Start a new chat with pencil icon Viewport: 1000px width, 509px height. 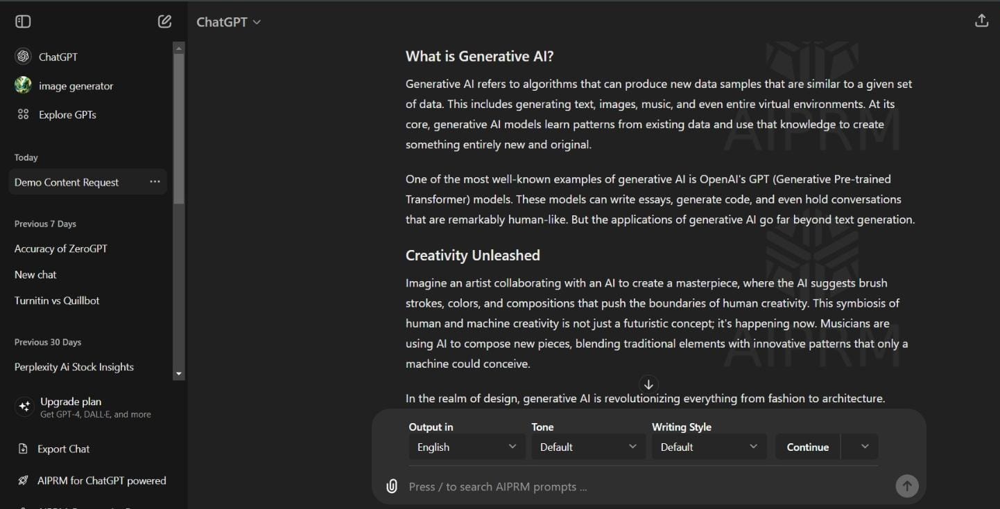click(x=164, y=21)
